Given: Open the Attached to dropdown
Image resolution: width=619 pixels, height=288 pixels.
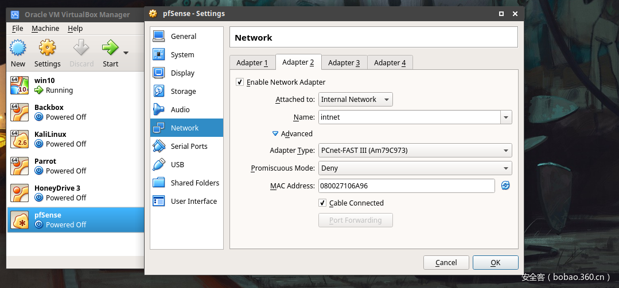Looking at the screenshot, I should 355,99.
